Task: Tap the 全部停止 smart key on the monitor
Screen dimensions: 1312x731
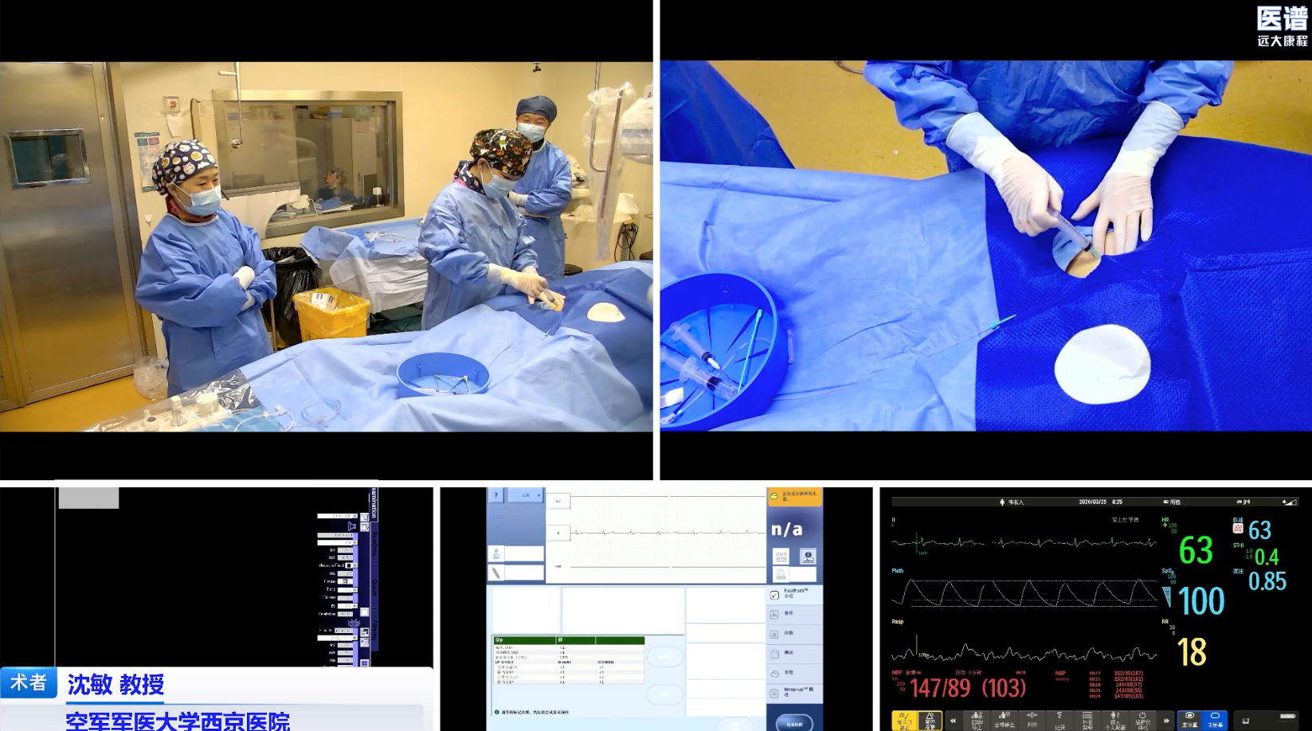Action: click(x=1004, y=721)
